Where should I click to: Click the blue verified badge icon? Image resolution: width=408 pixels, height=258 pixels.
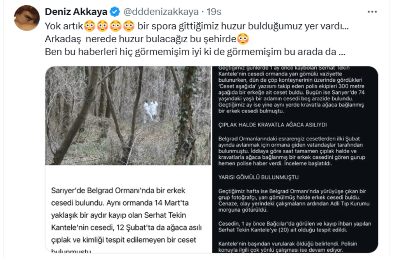[x=115, y=12]
